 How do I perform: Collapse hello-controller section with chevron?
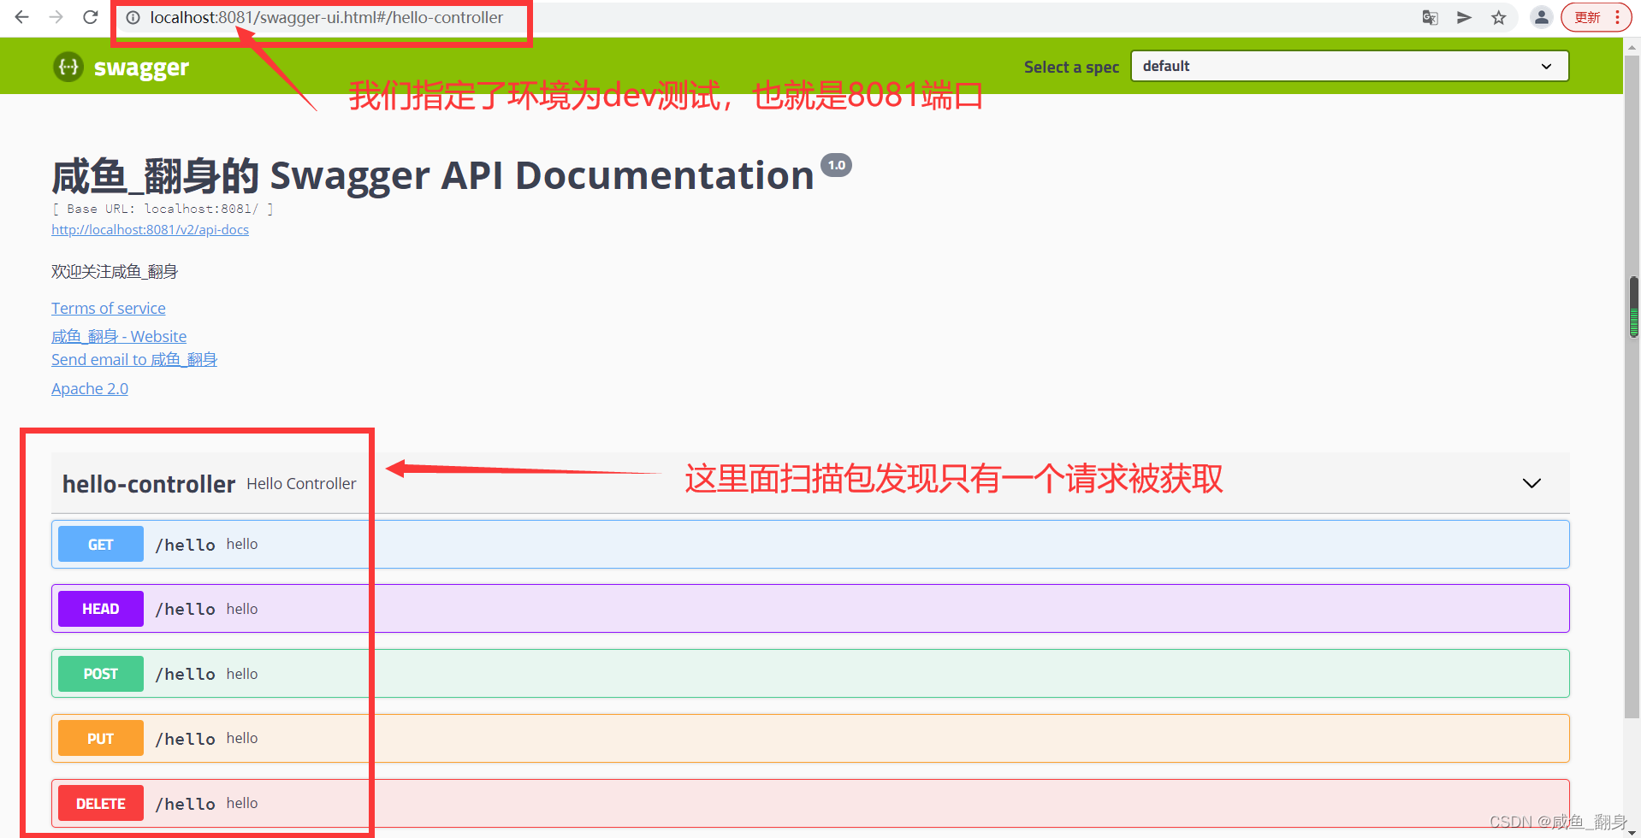pos(1531,483)
